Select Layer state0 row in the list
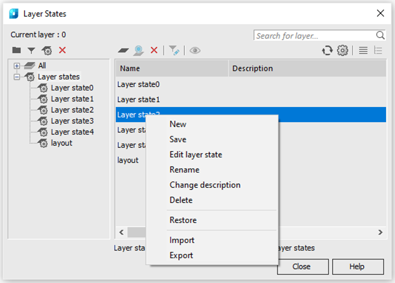 [251, 84]
